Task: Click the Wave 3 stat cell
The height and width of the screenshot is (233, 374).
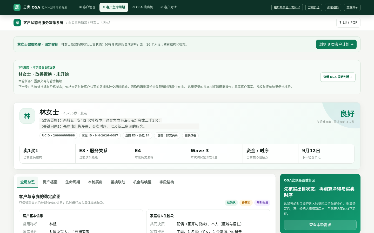Action: pos(215,154)
